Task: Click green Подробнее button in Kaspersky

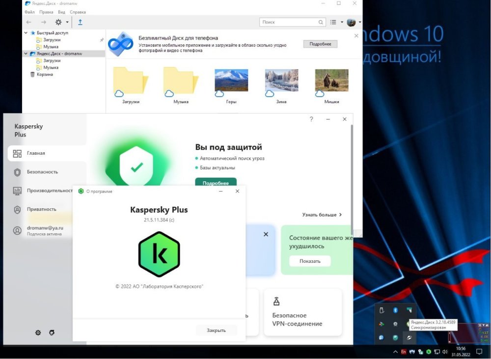Action: (x=216, y=182)
